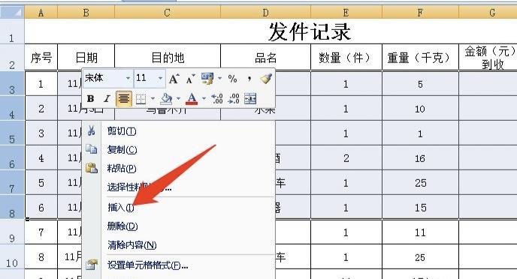517x279 pixels.
Task: Select column F header
Action: click(x=420, y=13)
